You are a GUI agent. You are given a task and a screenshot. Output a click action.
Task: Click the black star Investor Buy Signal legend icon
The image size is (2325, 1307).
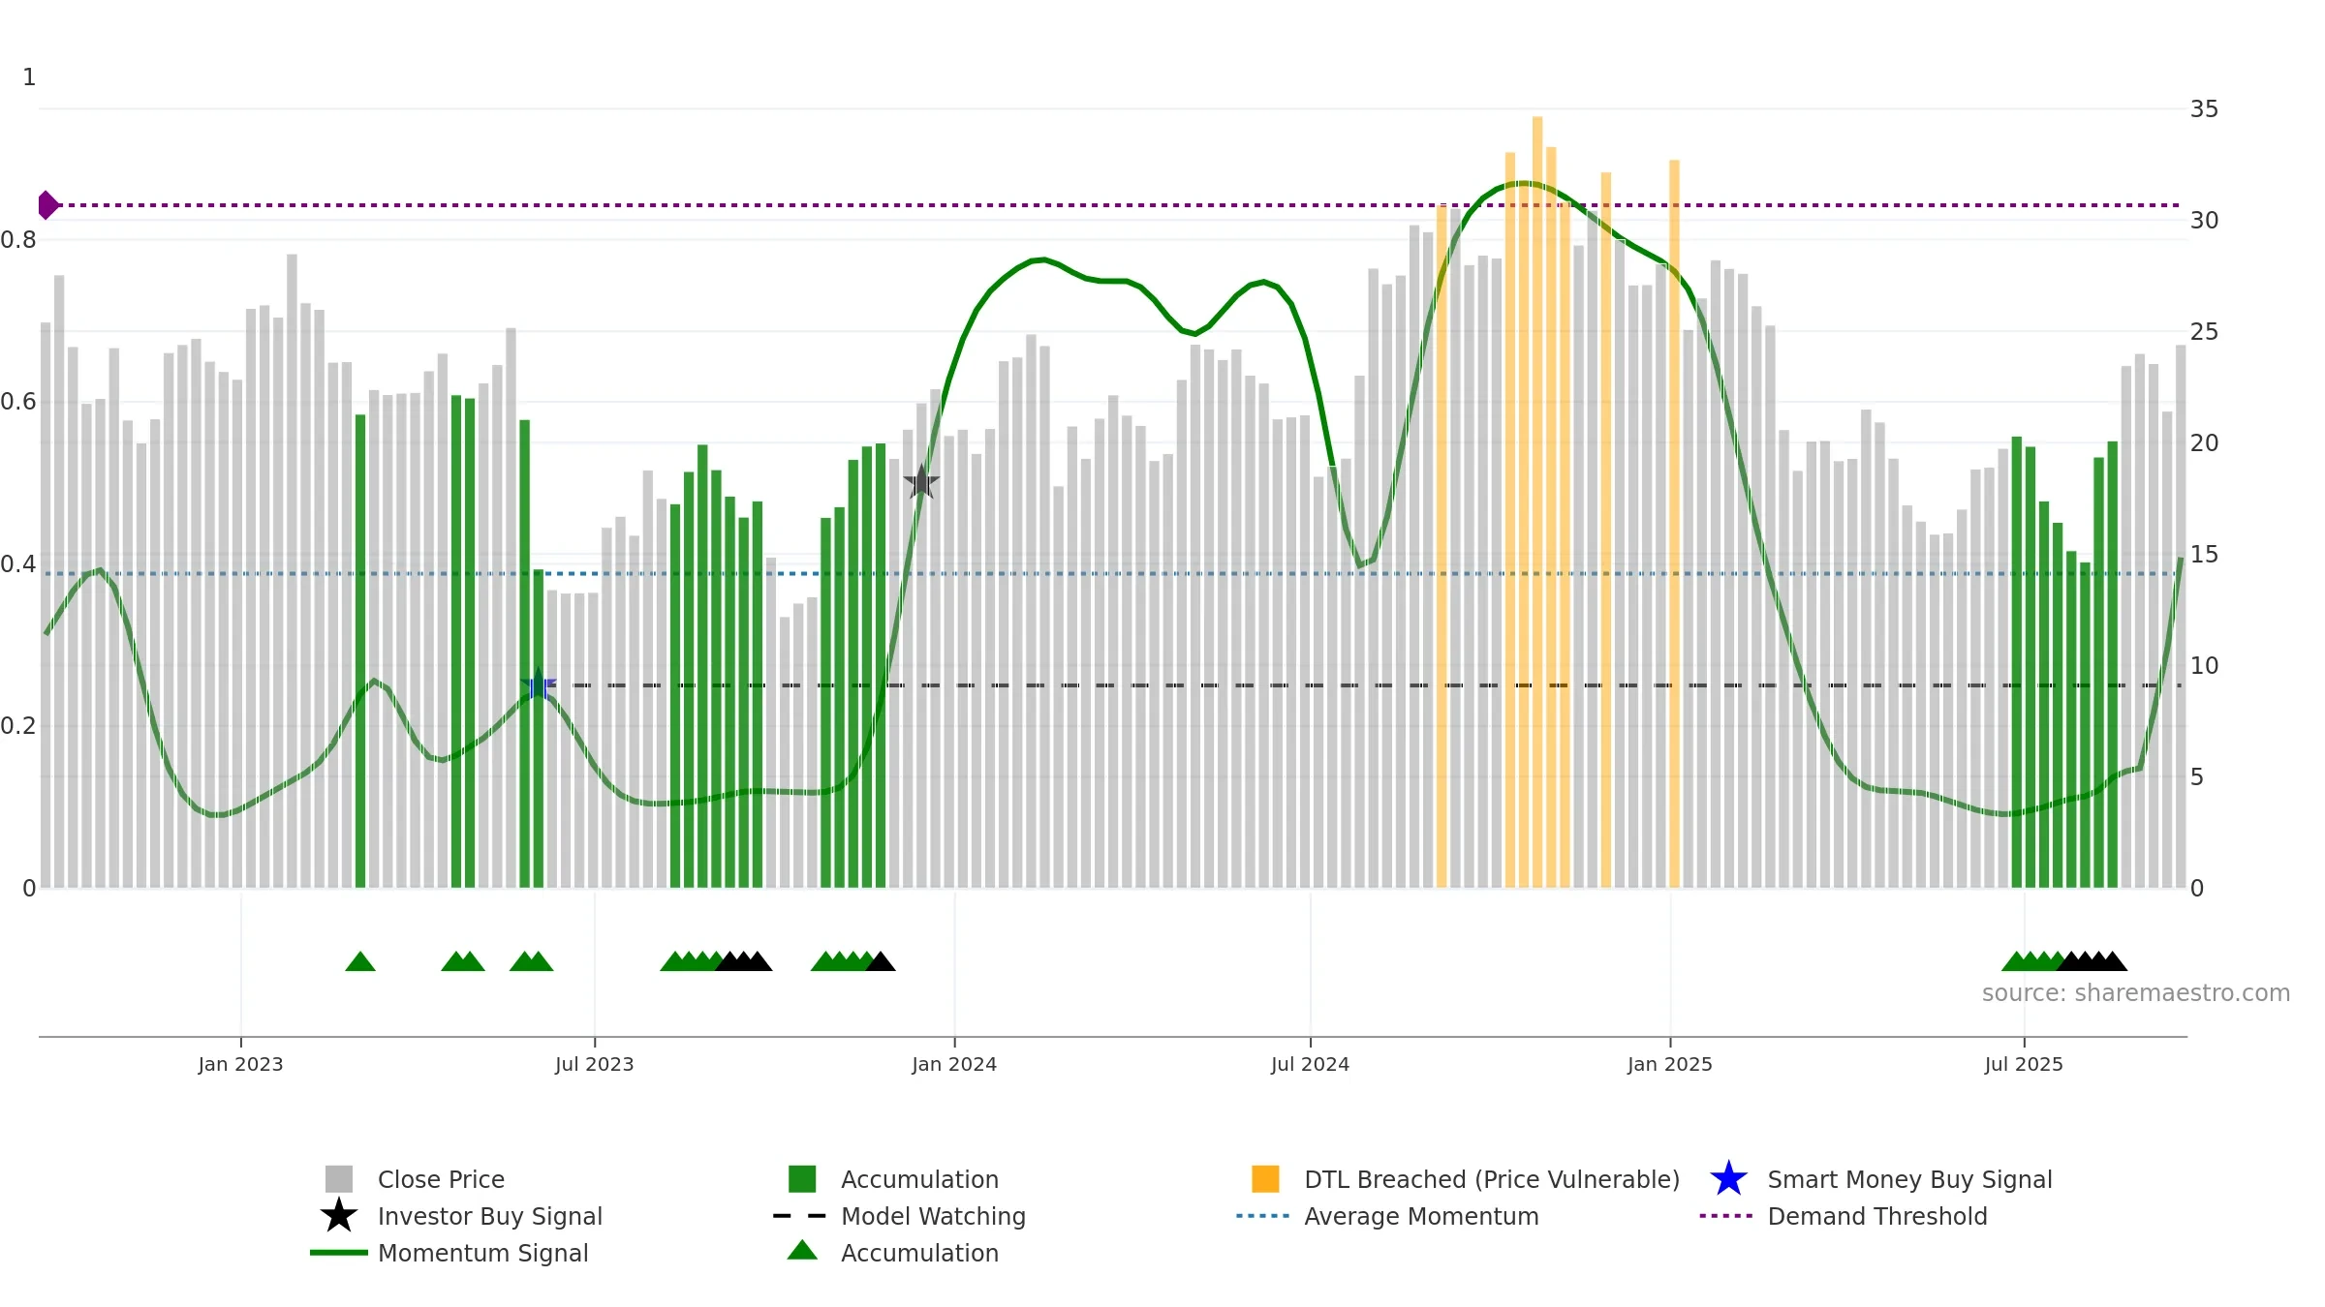click(338, 1215)
